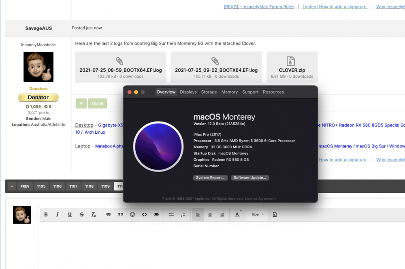Insert a quote block in the editor
405x269 pixels.
(x=120, y=214)
